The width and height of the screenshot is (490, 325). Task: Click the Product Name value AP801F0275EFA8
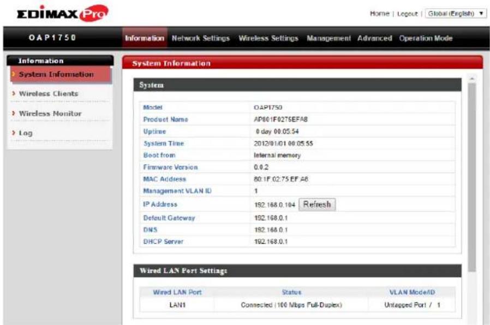280,120
